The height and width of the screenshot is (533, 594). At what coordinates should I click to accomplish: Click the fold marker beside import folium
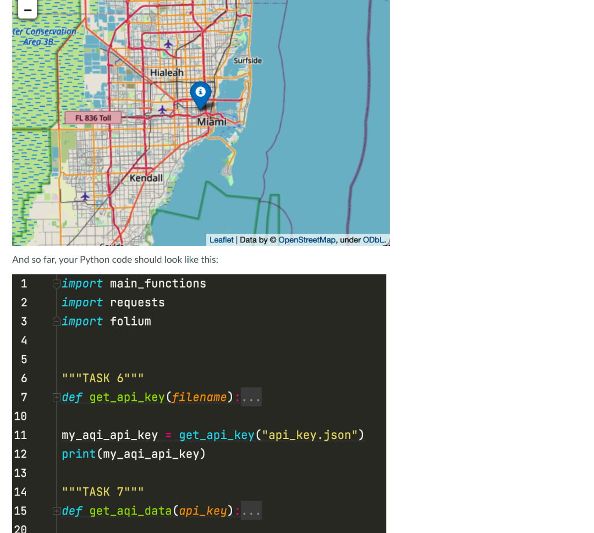coord(56,321)
